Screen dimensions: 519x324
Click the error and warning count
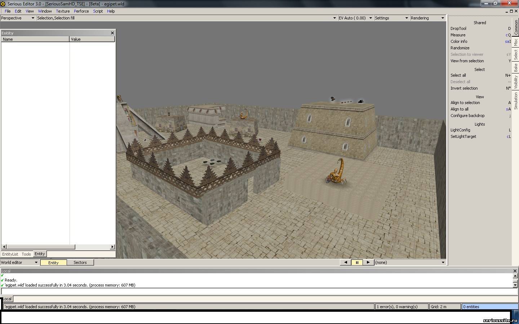[402, 307]
